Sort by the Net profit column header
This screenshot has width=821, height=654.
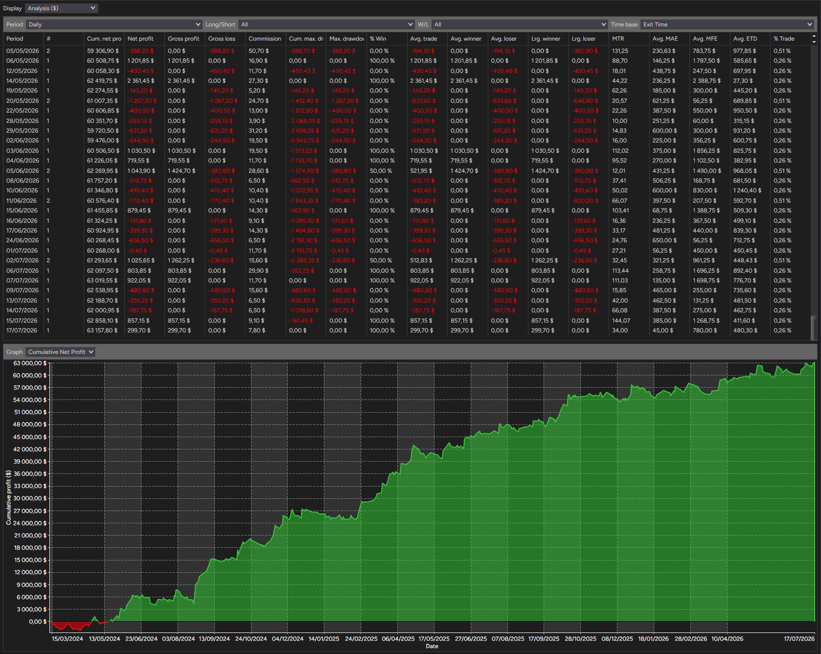click(x=144, y=39)
